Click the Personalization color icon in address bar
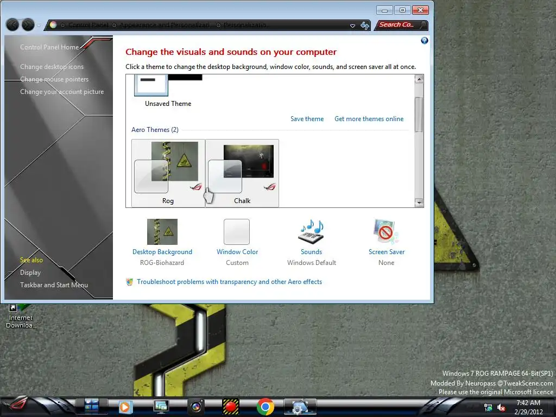The width and height of the screenshot is (556, 417). click(53, 25)
